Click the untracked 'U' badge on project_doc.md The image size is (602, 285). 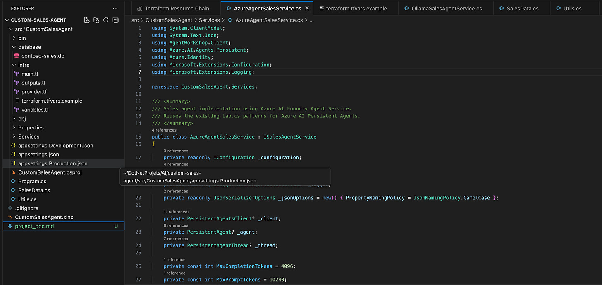click(116, 226)
